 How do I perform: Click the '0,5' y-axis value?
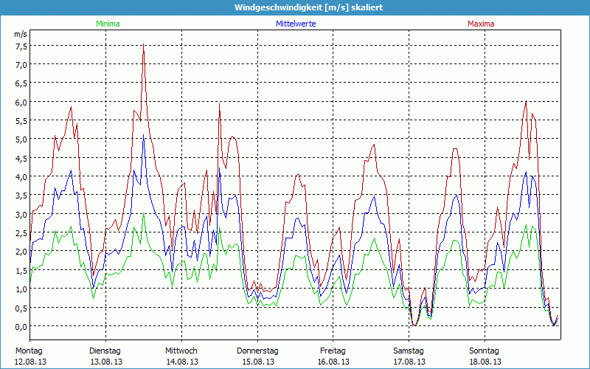tap(21, 308)
